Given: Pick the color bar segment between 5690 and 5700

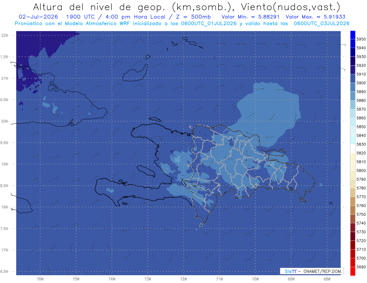Looking at the screenshot, I should point(353,262).
